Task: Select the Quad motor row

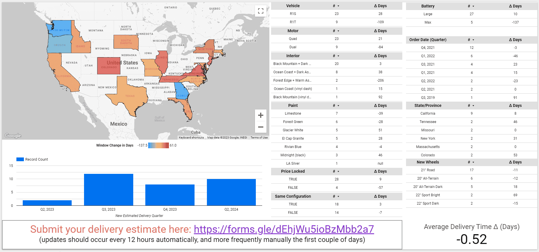Action: [x=337, y=39]
